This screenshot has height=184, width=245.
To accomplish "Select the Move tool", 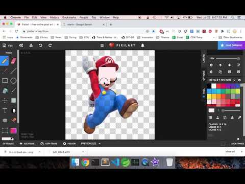I will [5, 101].
